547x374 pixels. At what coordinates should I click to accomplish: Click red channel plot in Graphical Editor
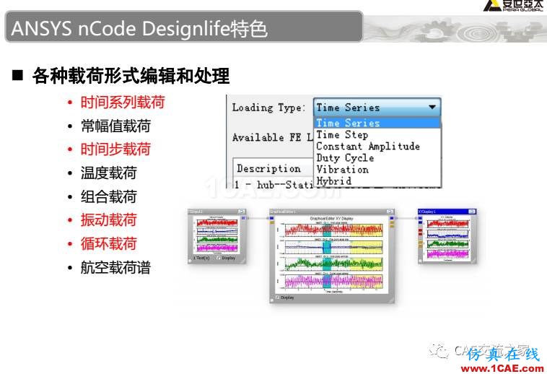coord(334,230)
